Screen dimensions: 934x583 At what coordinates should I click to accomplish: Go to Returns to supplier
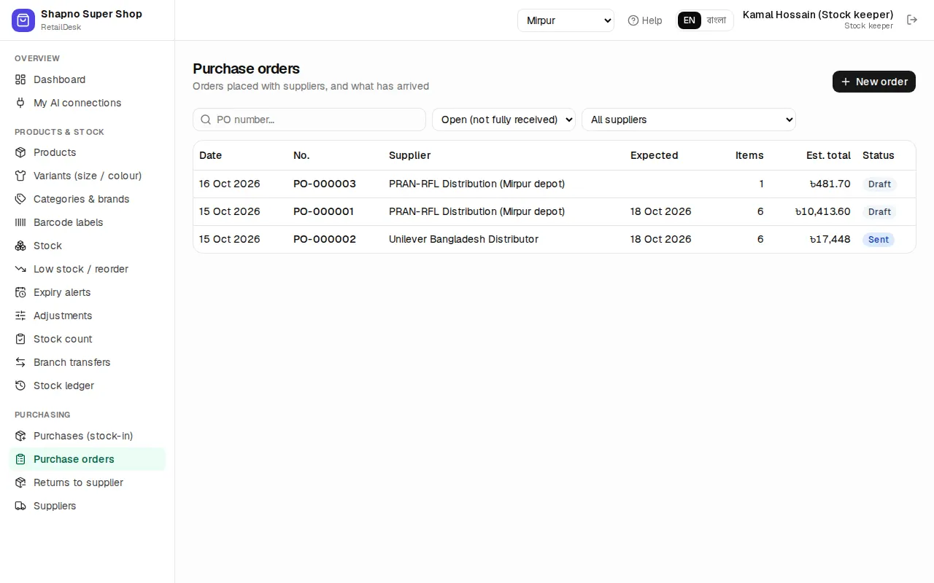(x=87, y=482)
